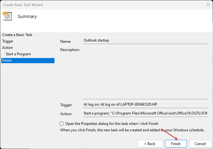Go back with the Back button
Image resolution: width=213 pixels, height=149 pixels.
click(x=150, y=144)
